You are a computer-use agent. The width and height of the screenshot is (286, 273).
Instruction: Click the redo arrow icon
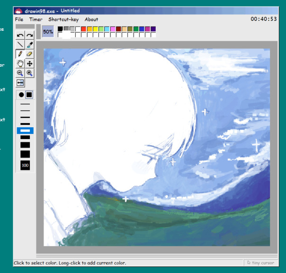(30, 35)
